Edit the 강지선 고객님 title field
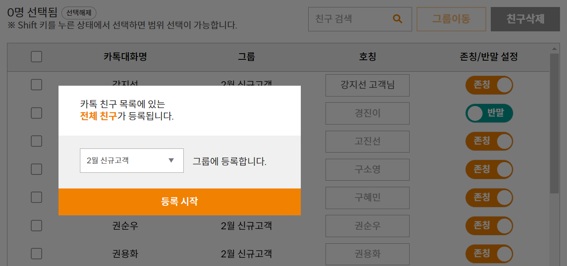The height and width of the screenshot is (266, 567). 367,85
